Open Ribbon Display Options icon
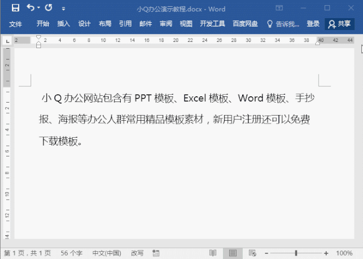Image resolution: width=363 pixels, height=259 pixels. click(279, 9)
